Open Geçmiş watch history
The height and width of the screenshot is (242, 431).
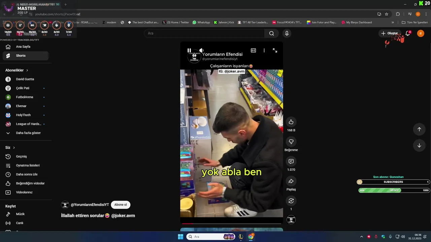26,157
